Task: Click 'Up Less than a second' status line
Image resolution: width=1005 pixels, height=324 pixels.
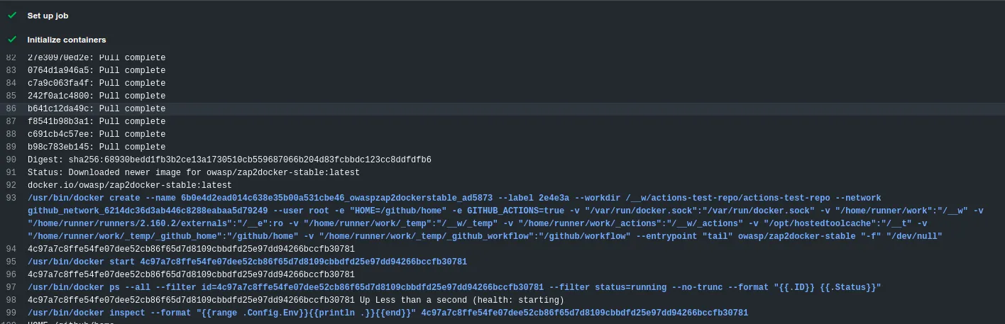Action: point(296,300)
